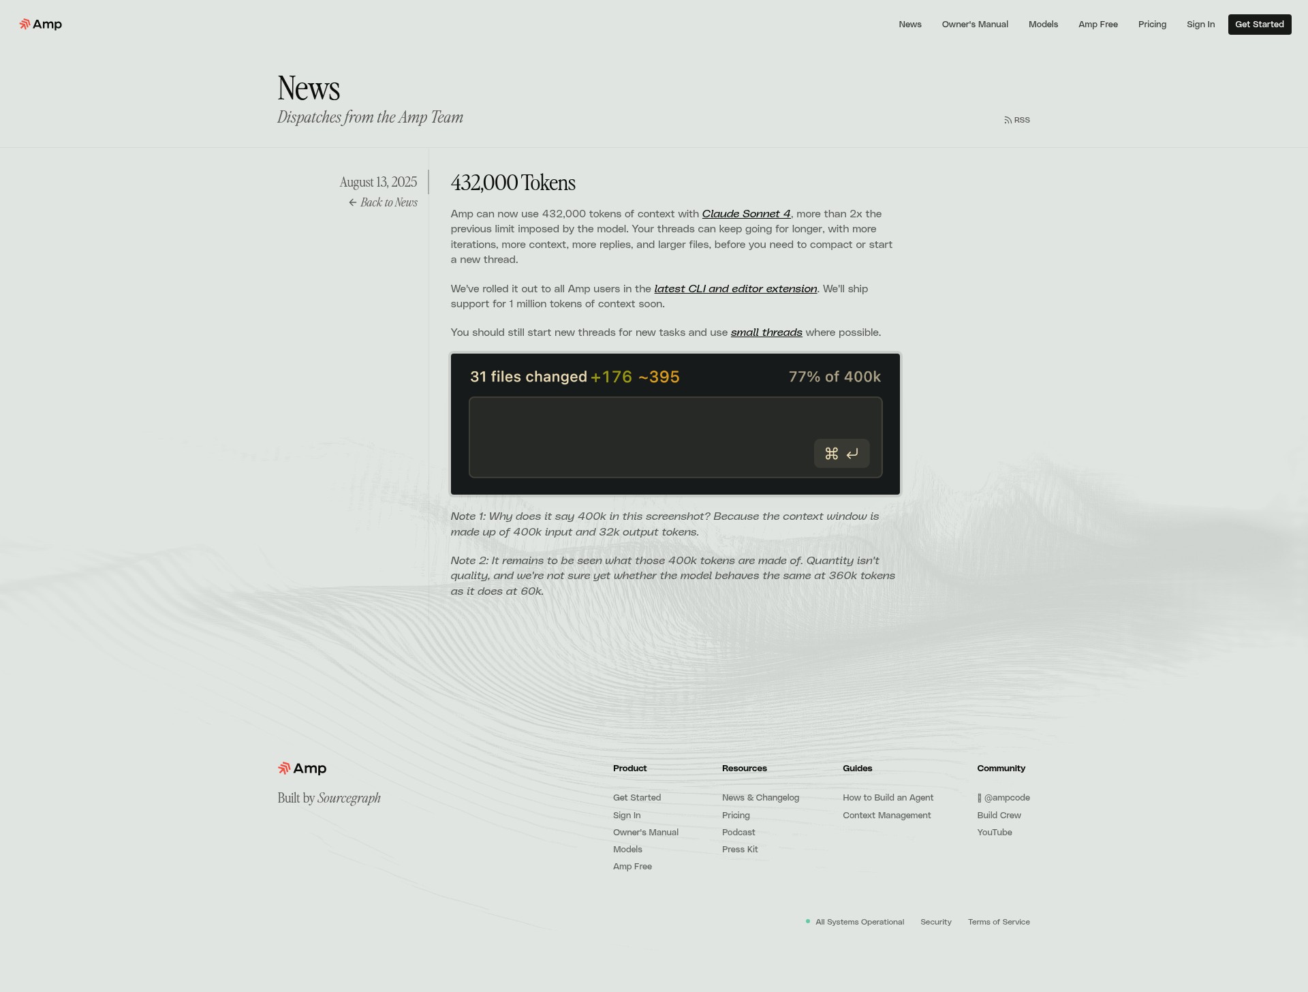Open the News menu item in the header
This screenshot has height=992, width=1308.
(x=909, y=25)
